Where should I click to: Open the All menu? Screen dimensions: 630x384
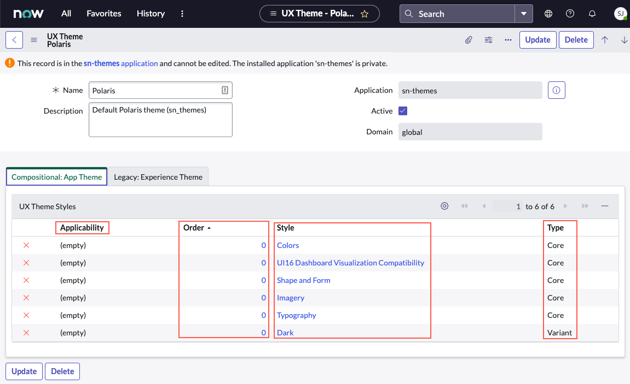pyautogui.click(x=66, y=14)
